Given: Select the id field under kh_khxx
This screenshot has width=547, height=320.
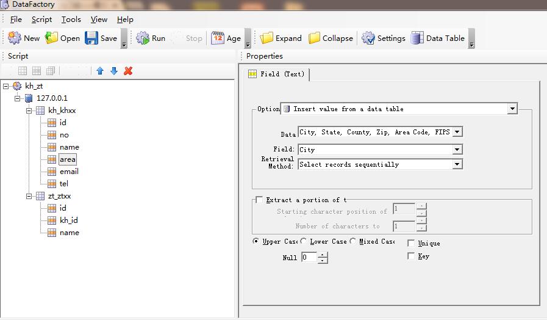Looking at the screenshot, I should (63, 123).
